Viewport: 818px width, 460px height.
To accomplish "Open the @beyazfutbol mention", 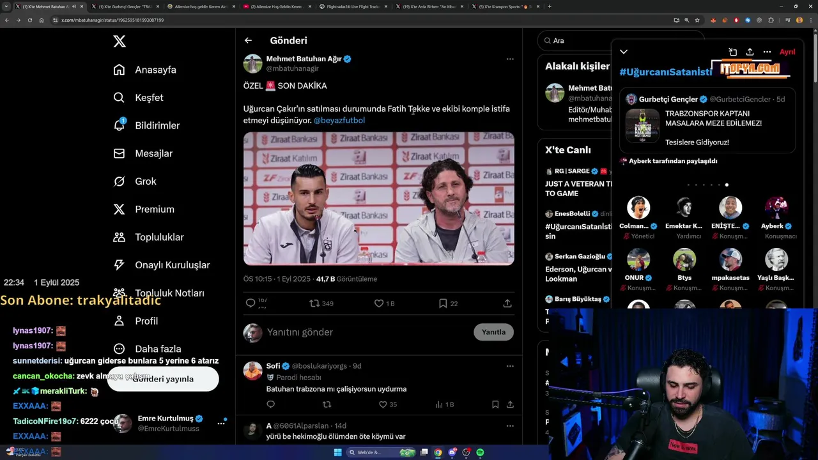I will (x=339, y=120).
